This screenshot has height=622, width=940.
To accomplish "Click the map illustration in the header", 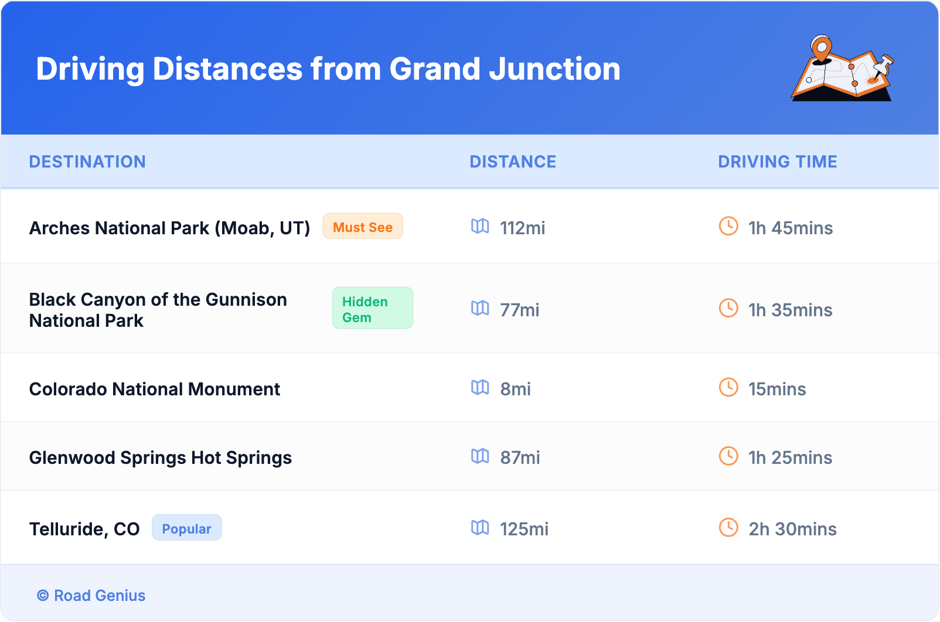I will pyautogui.click(x=842, y=69).
